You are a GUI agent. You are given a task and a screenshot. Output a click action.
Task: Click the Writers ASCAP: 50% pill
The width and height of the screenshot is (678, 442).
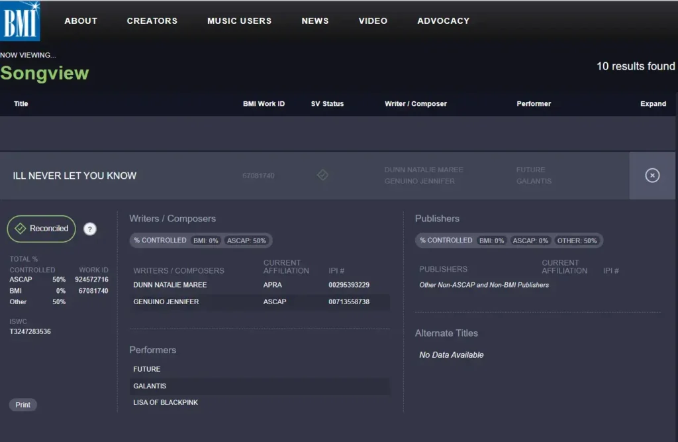coord(247,241)
